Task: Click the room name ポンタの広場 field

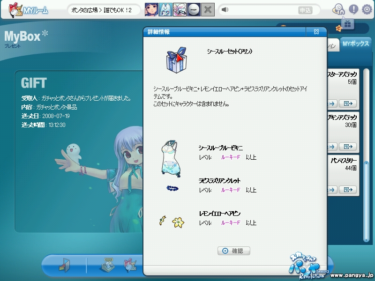Action: click(103, 10)
